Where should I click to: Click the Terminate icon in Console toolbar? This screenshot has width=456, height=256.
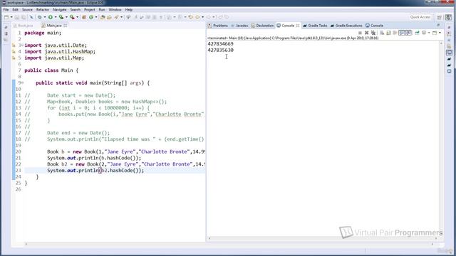360,33
